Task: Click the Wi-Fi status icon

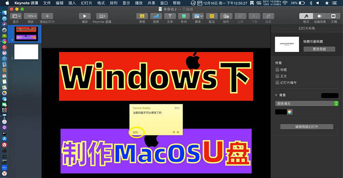Action: [x=285, y=3]
